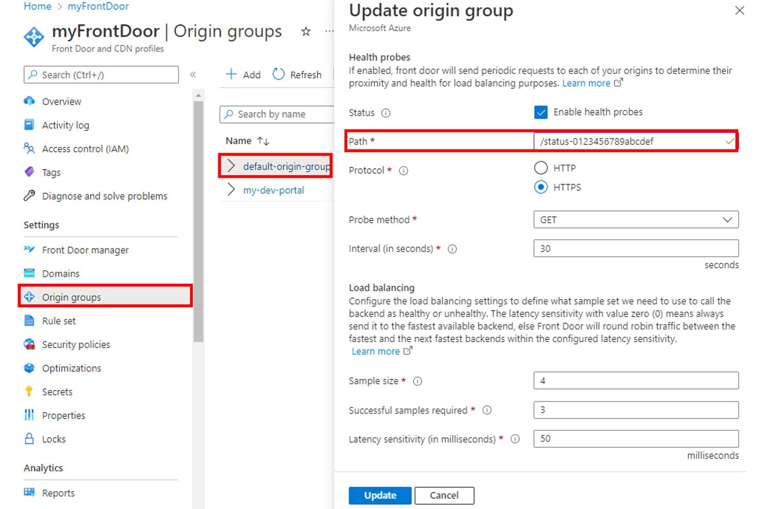Open Access control (IAM)
The height and width of the screenshot is (509, 764).
coord(85,149)
